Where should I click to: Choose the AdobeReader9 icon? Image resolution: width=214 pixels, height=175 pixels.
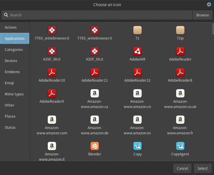52,94
